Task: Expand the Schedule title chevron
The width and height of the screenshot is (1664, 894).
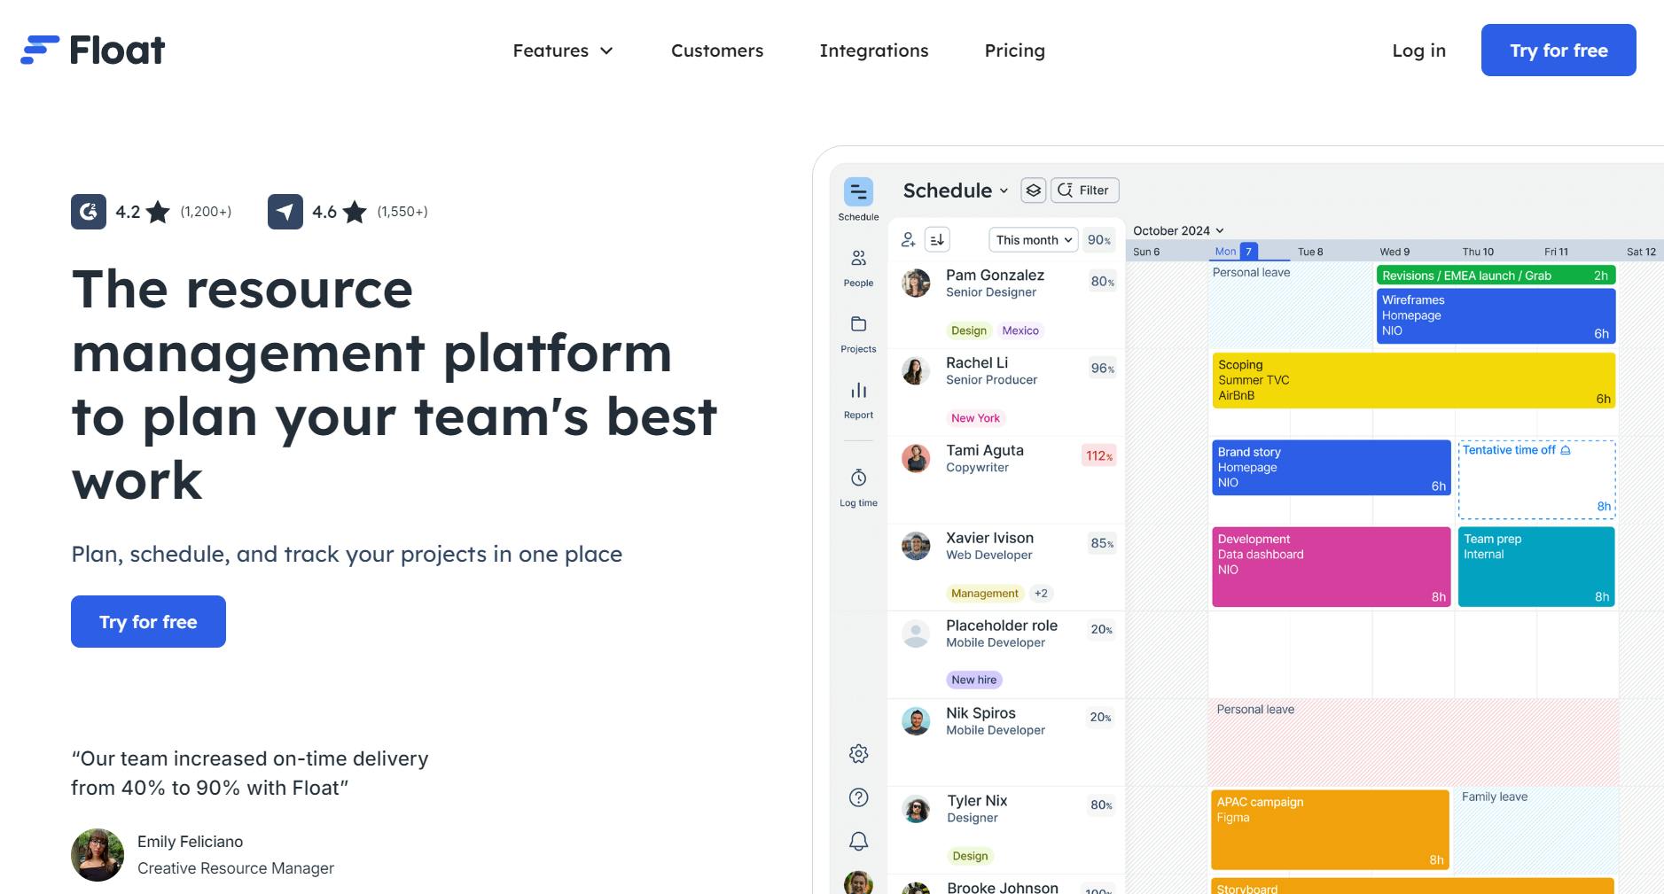Action: pos(1004,190)
